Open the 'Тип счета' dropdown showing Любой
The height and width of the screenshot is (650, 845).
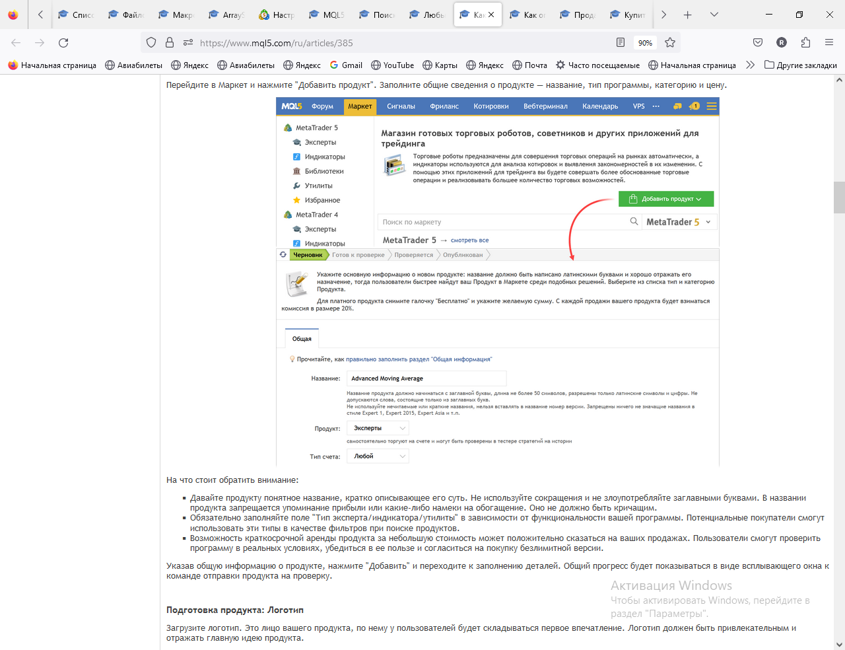coord(378,456)
